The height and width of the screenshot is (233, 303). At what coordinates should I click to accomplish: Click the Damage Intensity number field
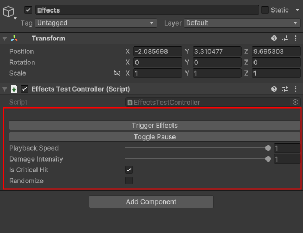[287, 159]
